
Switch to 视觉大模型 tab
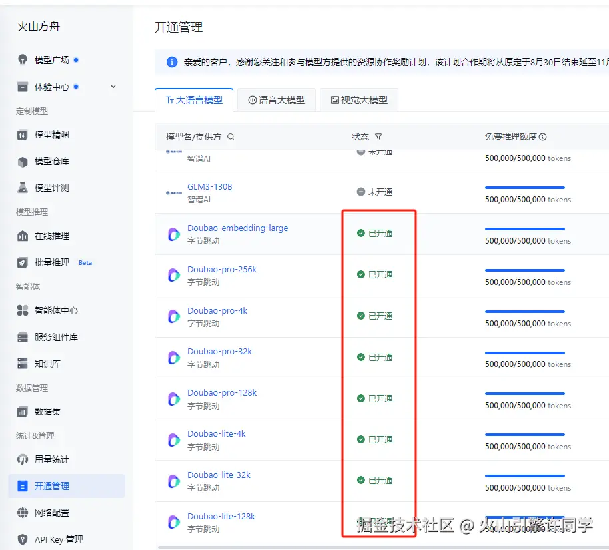[359, 100]
